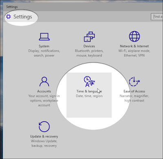Click the 'Settings' window title bar text
The image size is (163, 159).
point(12,7)
